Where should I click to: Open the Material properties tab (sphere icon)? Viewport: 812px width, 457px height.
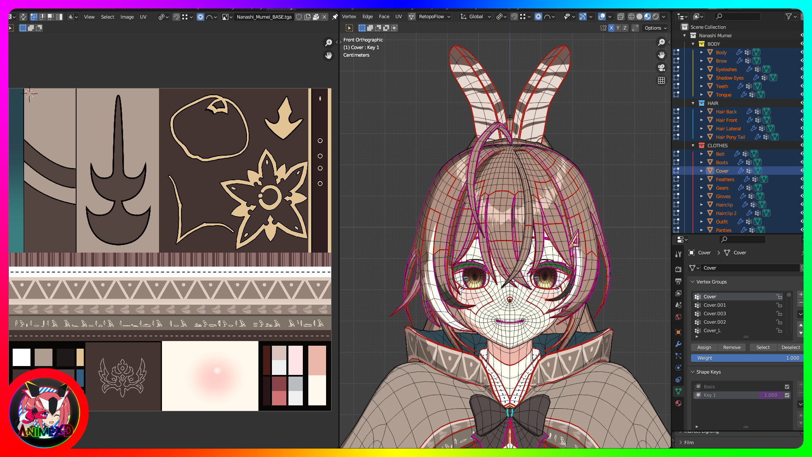(x=678, y=403)
